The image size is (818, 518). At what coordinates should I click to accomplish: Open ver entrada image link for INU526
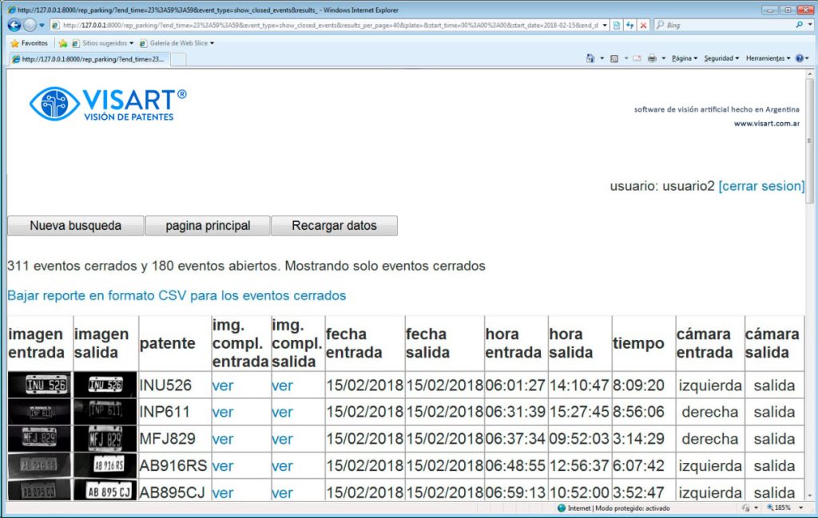pos(223,386)
